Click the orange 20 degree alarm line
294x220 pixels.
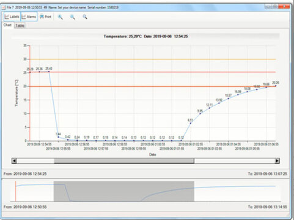tap(153, 87)
